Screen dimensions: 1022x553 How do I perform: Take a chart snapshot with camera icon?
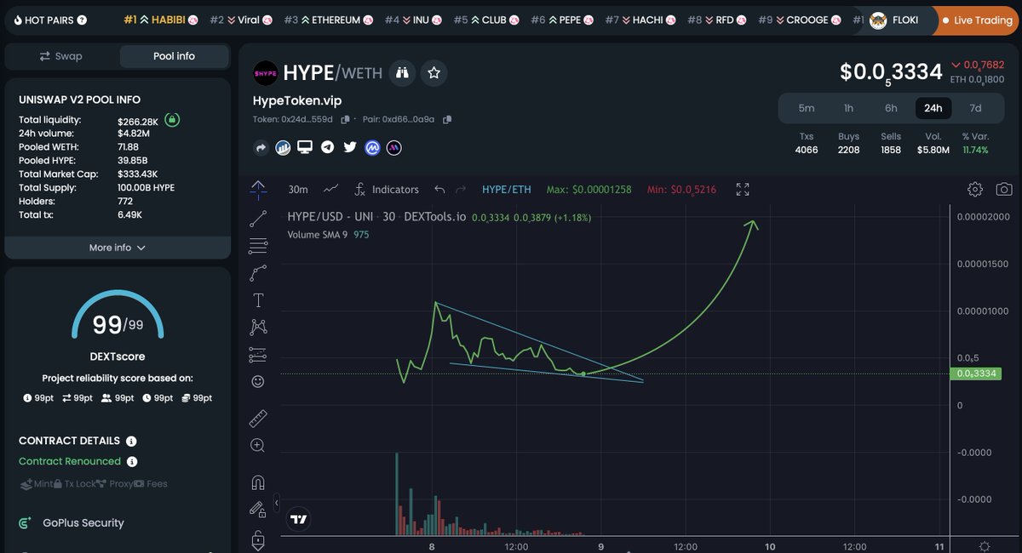click(1005, 190)
